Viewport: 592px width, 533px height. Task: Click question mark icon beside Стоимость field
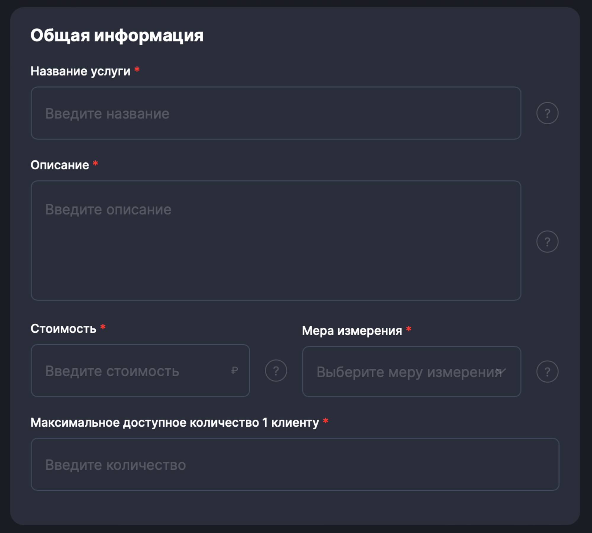[276, 370]
